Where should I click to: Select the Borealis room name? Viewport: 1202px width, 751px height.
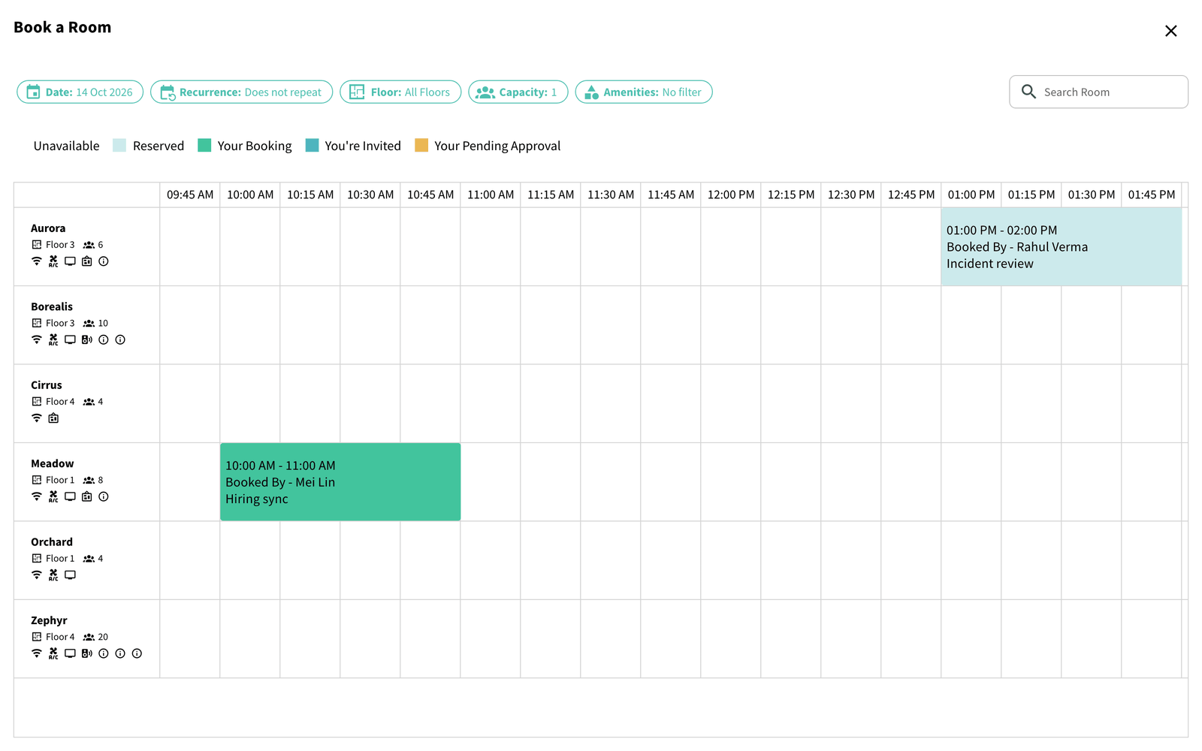click(52, 306)
